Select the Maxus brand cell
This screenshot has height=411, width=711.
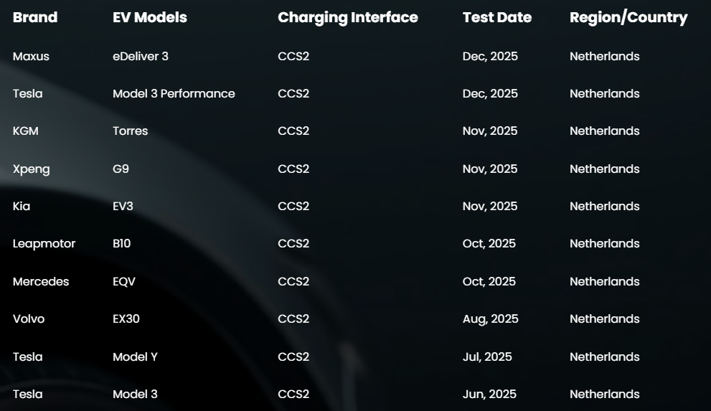pos(31,57)
